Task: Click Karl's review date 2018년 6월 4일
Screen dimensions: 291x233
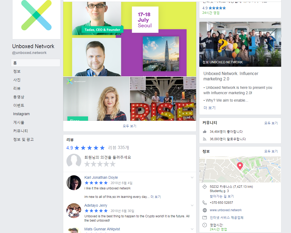Action: [121, 183]
